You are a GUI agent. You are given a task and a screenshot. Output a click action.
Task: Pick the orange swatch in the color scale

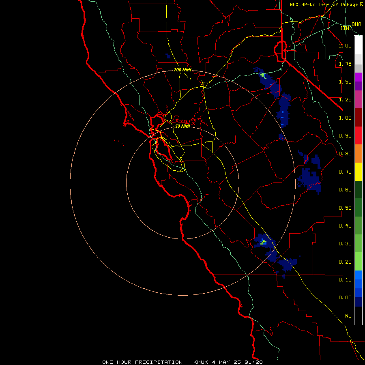[358, 154]
